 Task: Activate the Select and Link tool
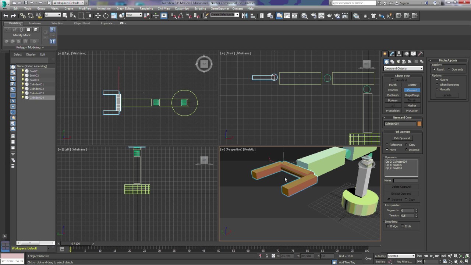click(23, 15)
